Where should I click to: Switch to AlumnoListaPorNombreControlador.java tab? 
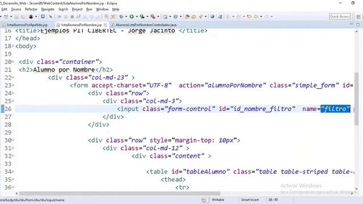click(x=146, y=25)
